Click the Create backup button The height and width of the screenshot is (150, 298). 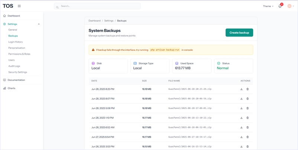[x=239, y=33]
